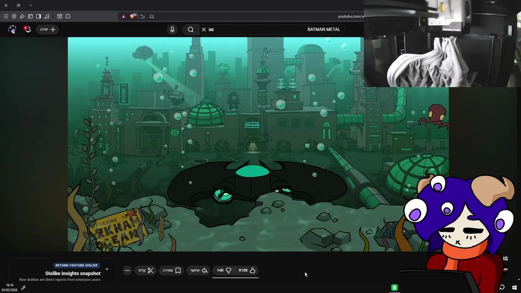Click the Share arrow button
Viewport: 521px width, 293px height.
[x=199, y=270]
